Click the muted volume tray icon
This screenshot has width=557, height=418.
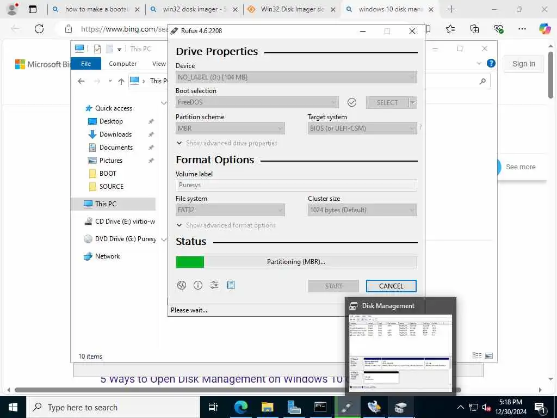486,407
